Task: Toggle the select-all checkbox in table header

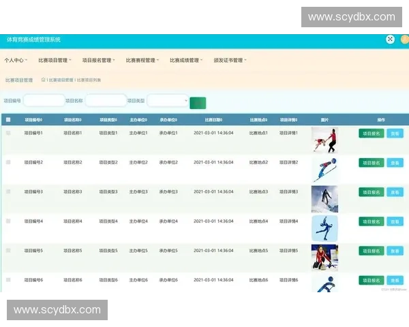Action: pyautogui.click(x=8, y=120)
